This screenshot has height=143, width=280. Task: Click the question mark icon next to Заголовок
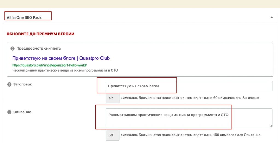9,84
